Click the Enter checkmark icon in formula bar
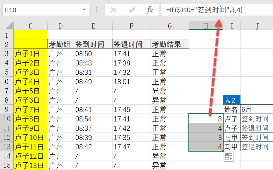This screenshot has height=170, width=273. 131,10
